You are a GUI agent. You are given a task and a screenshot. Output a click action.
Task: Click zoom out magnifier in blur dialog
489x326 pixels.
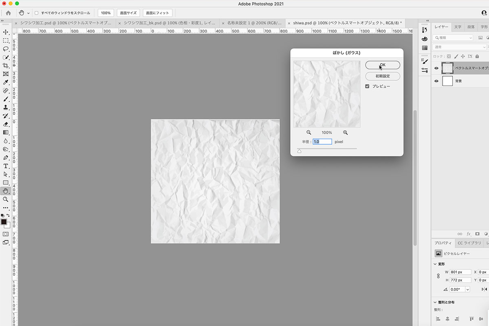click(309, 132)
